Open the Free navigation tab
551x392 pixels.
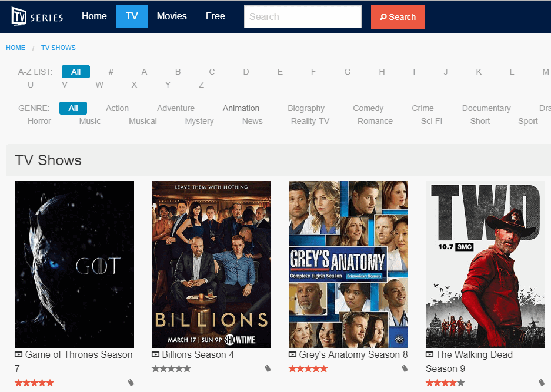point(215,16)
